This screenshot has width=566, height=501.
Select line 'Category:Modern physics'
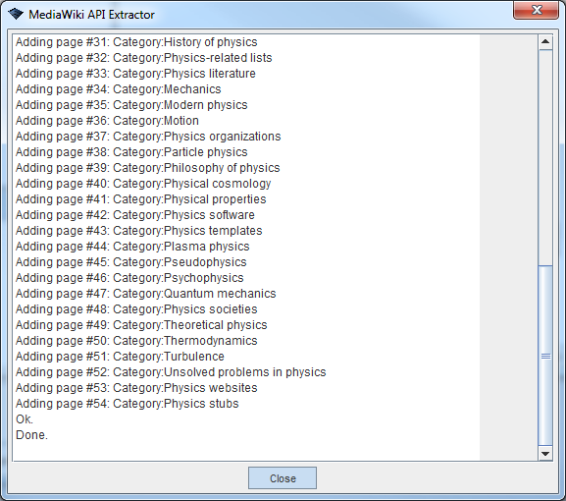[x=131, y=105]
